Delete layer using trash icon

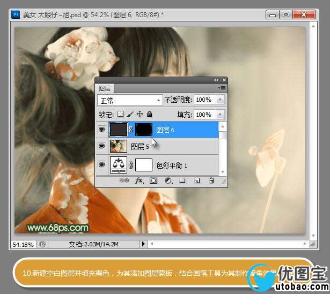(211, 180)
